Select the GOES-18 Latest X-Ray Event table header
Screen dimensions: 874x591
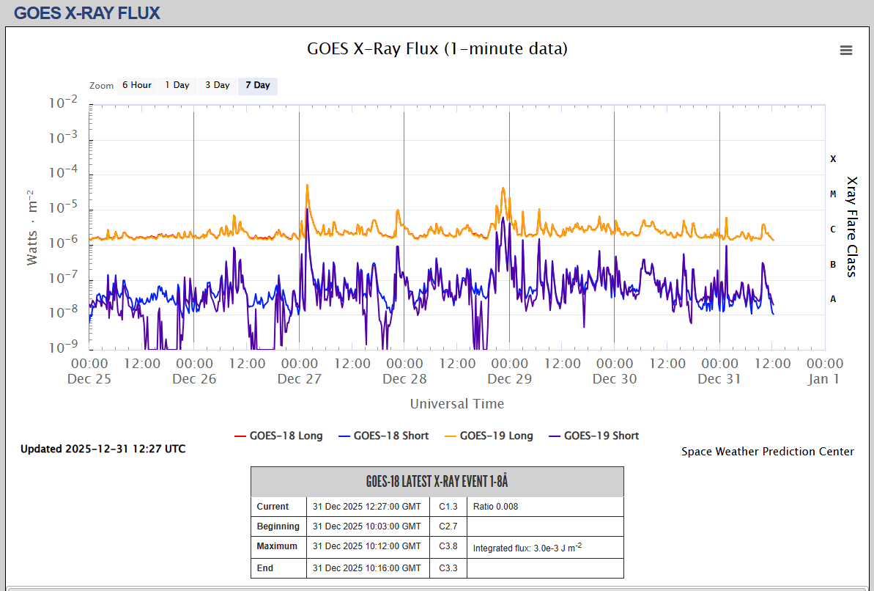pos(437,482)
